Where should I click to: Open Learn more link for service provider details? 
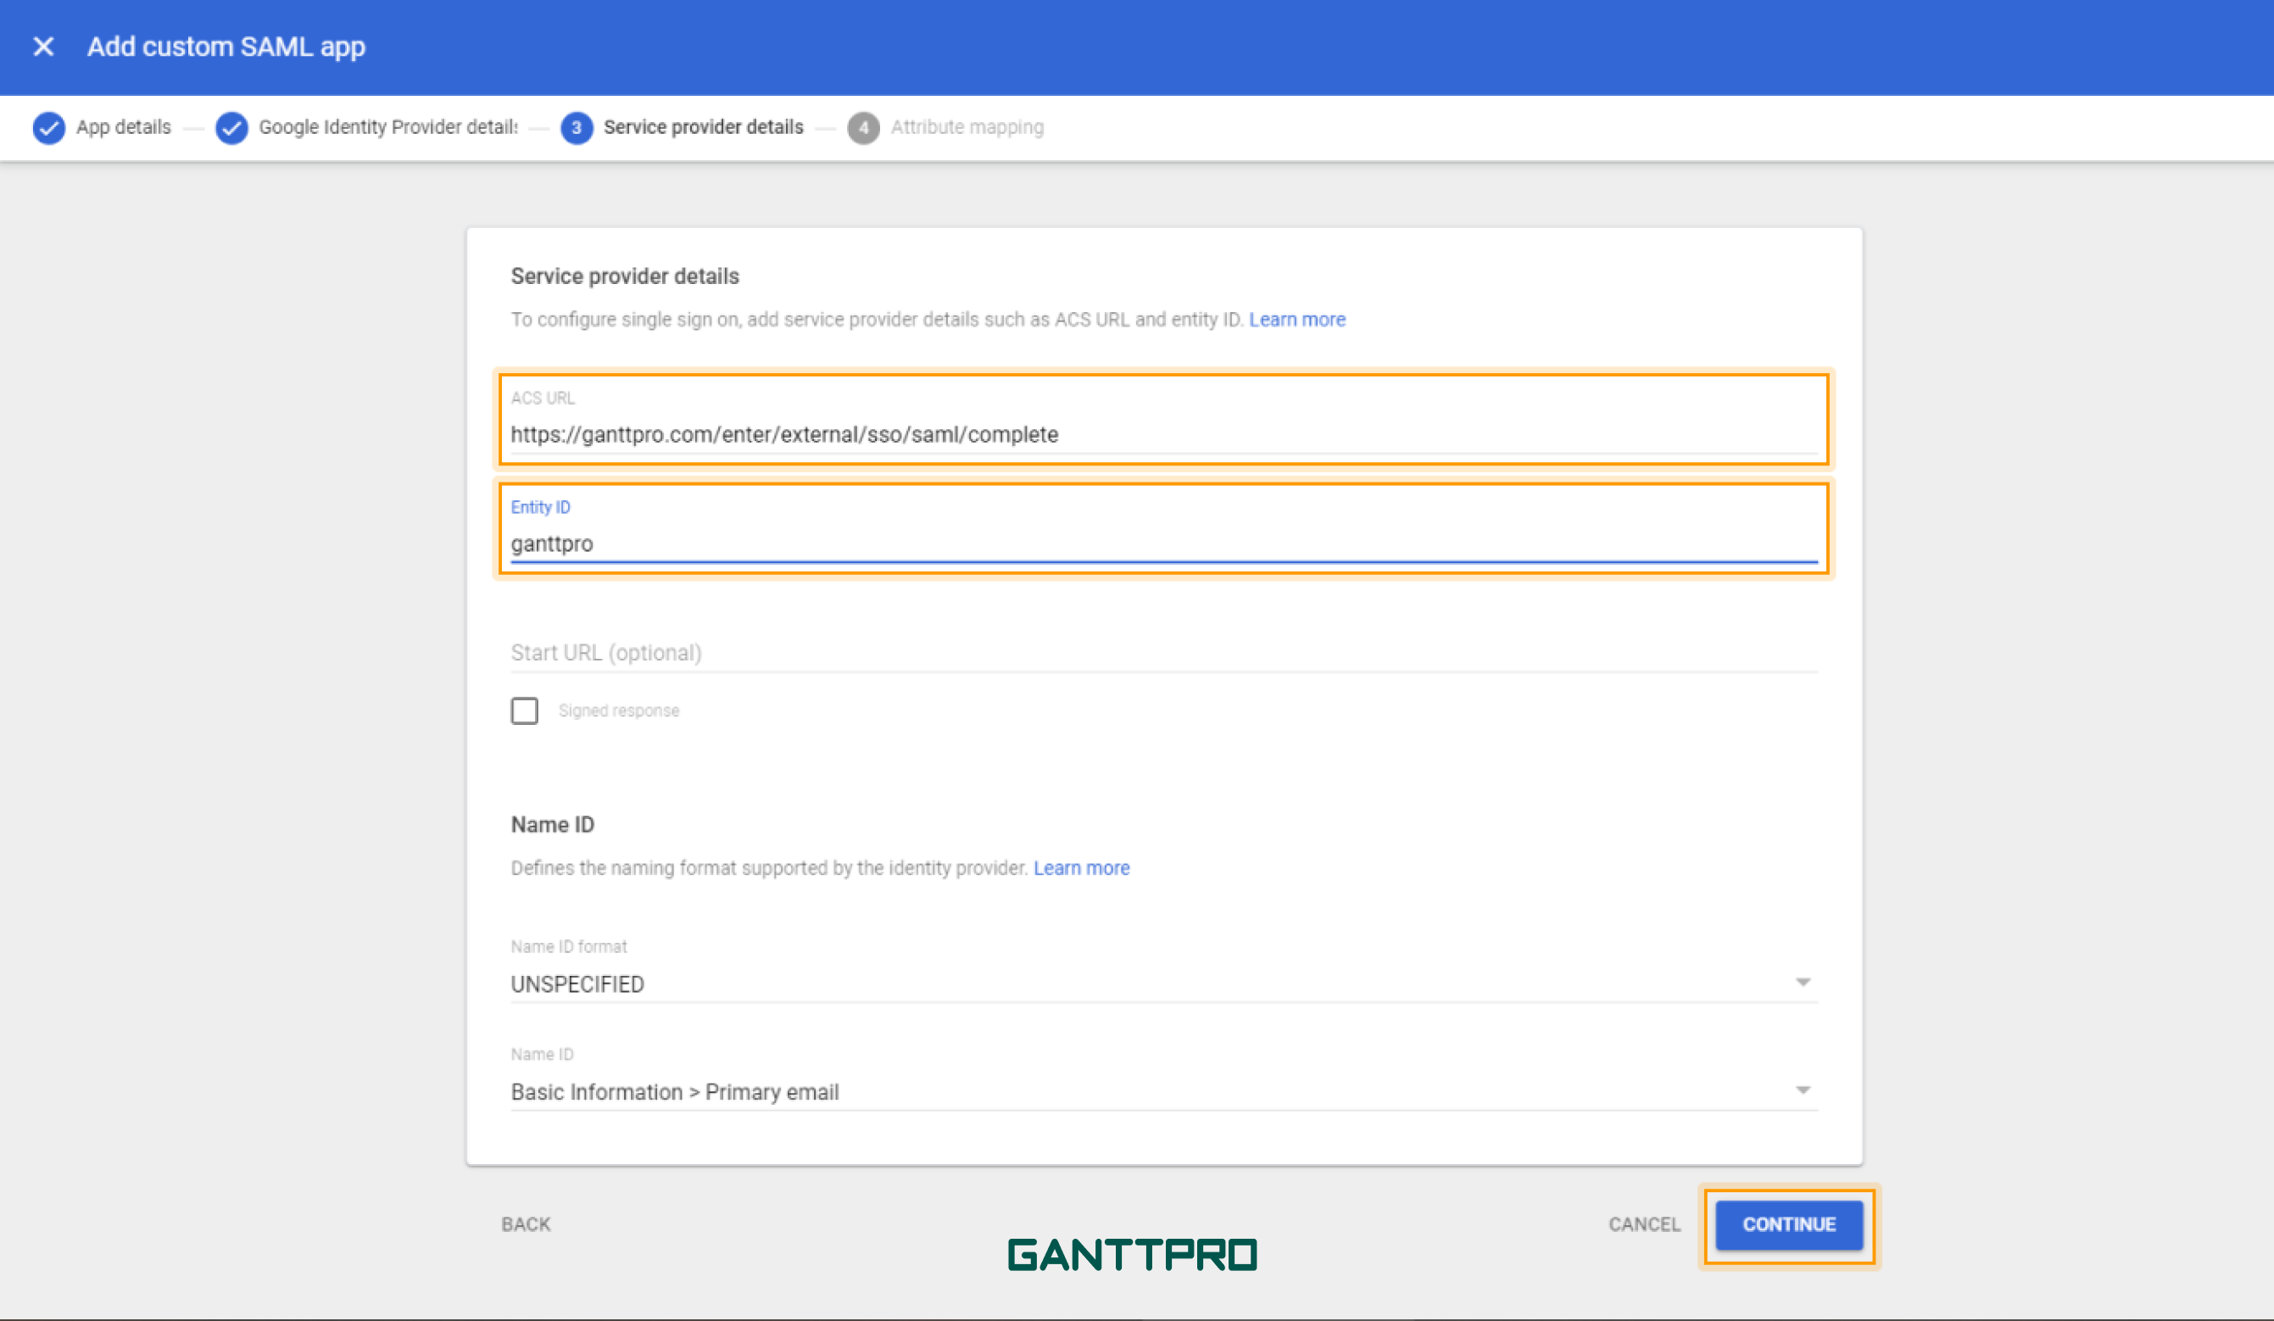coord(1296,320)
